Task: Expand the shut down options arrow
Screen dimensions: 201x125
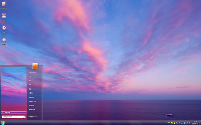Action: (36, 117)
